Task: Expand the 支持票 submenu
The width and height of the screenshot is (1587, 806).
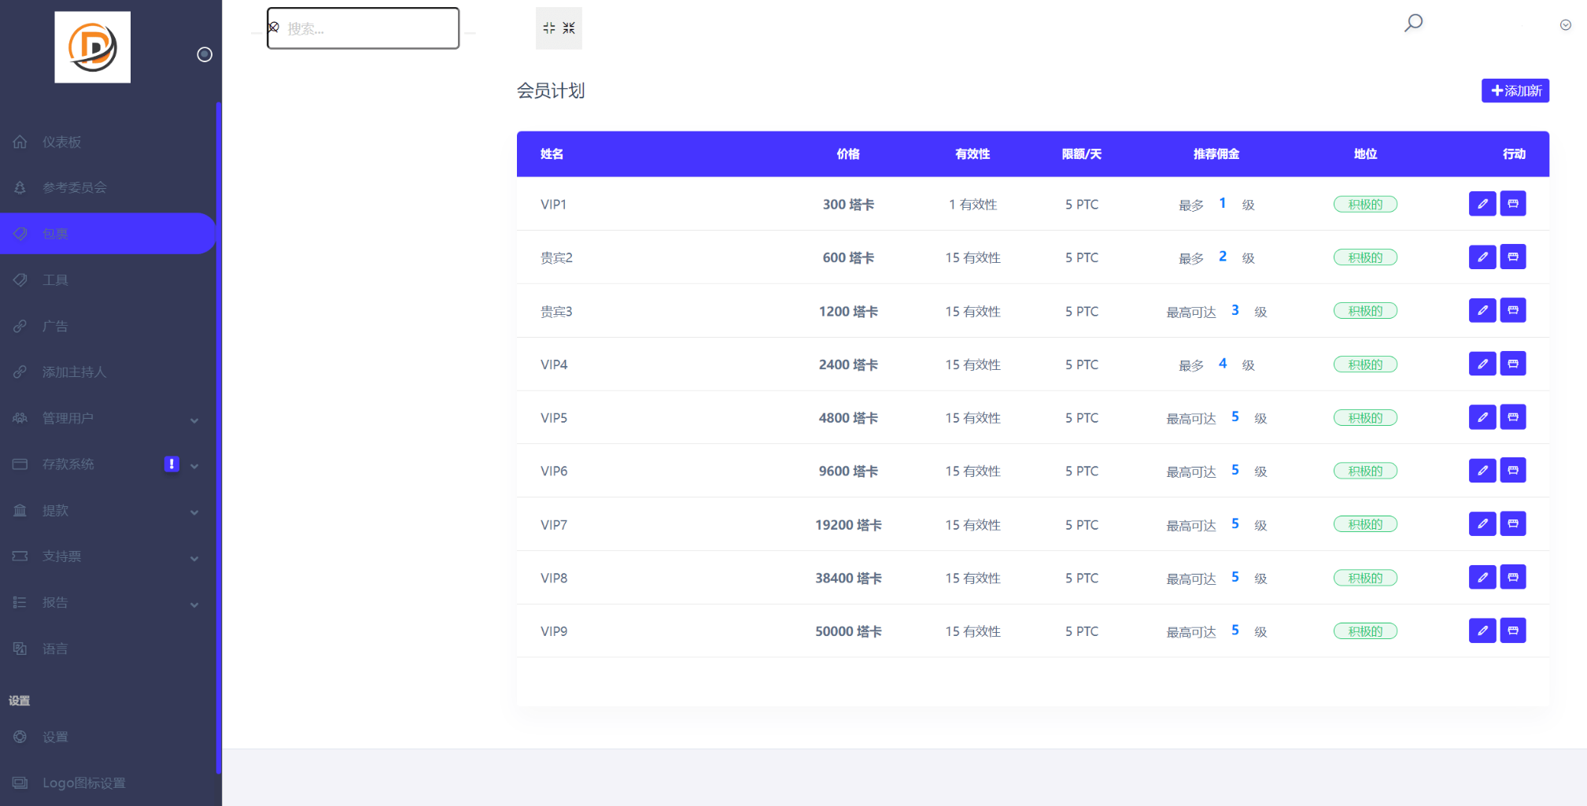Action: [194, 558]
